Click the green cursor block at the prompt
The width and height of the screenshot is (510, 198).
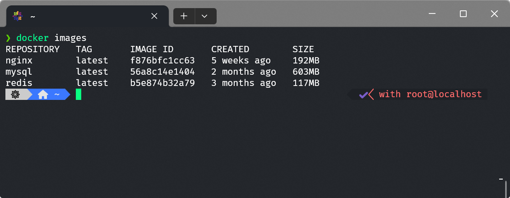(x=79, y=94)
